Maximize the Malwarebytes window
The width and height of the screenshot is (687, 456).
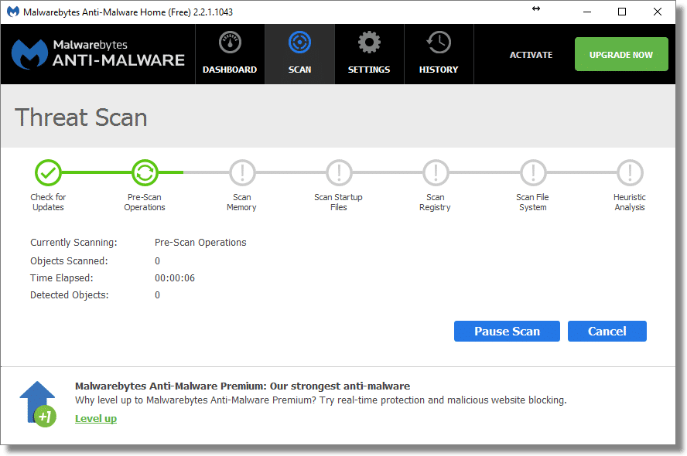[622, 12]
